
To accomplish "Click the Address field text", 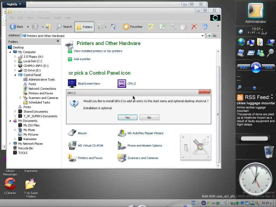I will point(46,36).
